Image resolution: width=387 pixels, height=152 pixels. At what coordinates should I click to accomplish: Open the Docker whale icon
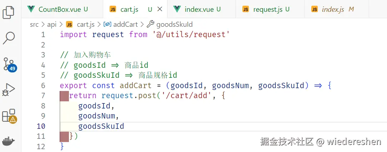click(9, 141)
